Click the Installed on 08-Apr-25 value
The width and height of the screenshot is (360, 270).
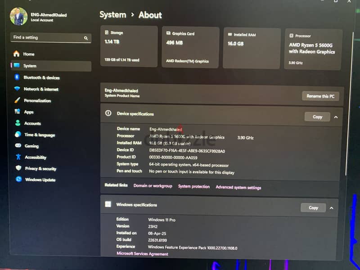tap(157, 233)
